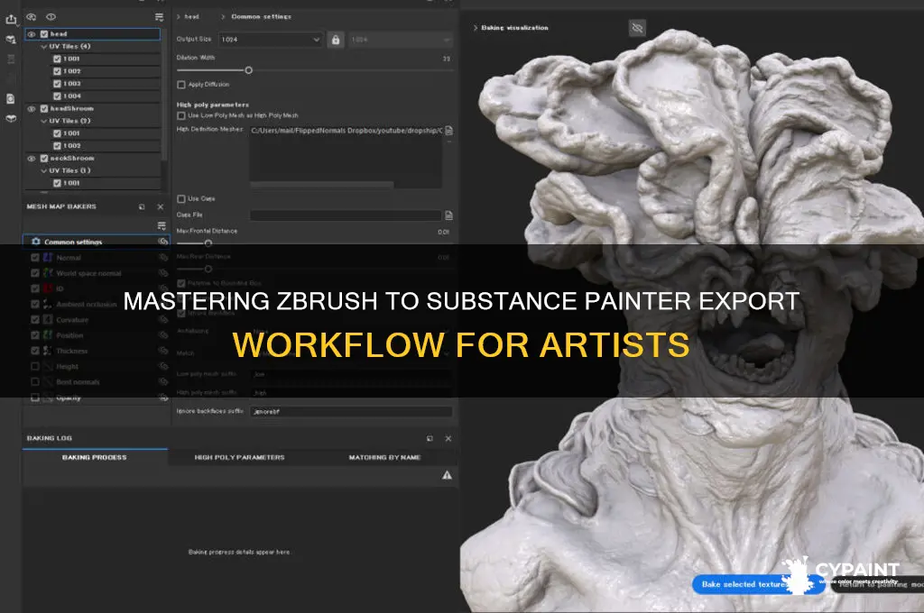Adjust the Max Rear Distance slider handle
The width and height of the screenshot is (924, 613).
[208, 269]
